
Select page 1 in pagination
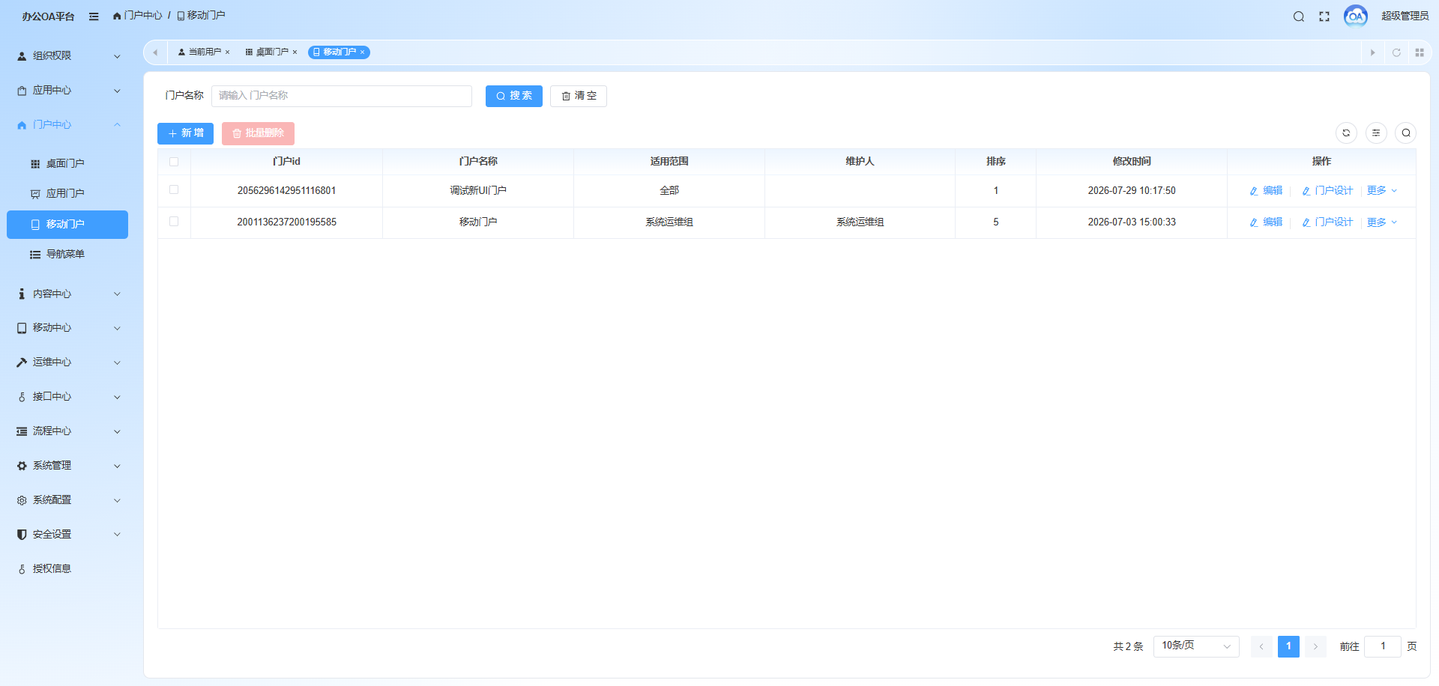point(1288,646)
